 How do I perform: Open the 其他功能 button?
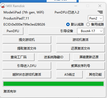(95, 75)
